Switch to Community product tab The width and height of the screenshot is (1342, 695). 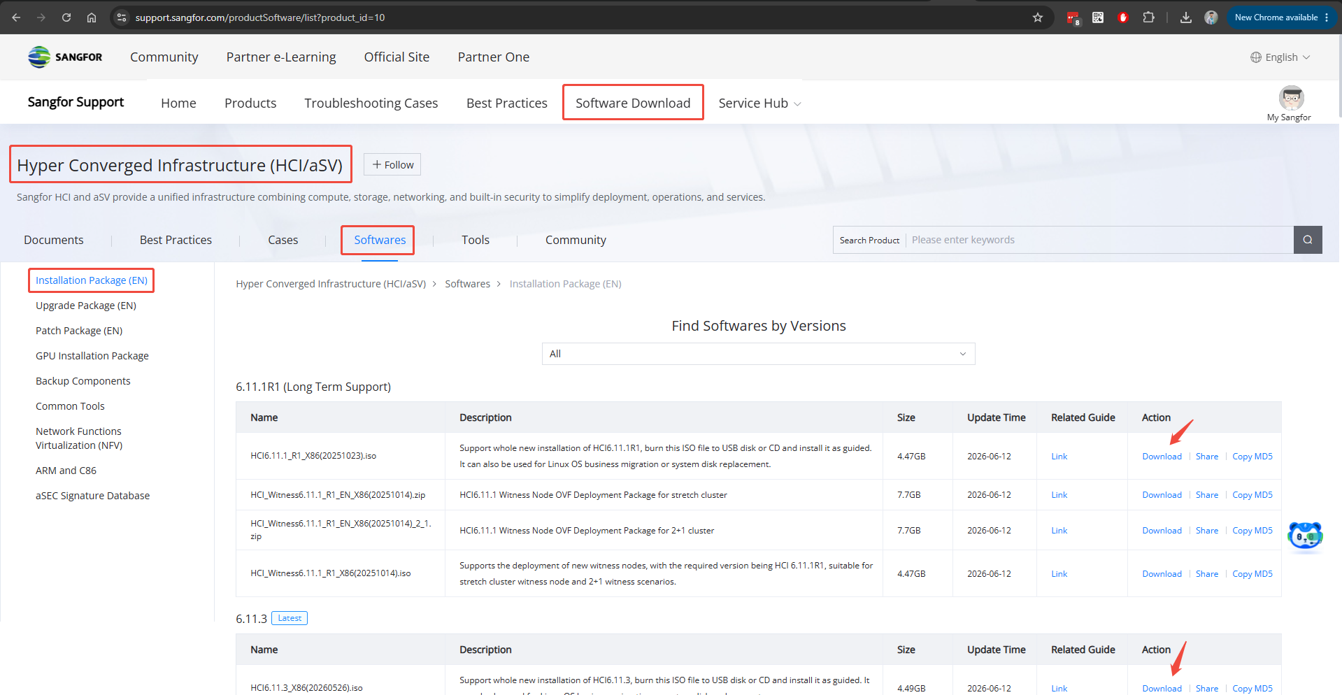click(x=576, y=240)
